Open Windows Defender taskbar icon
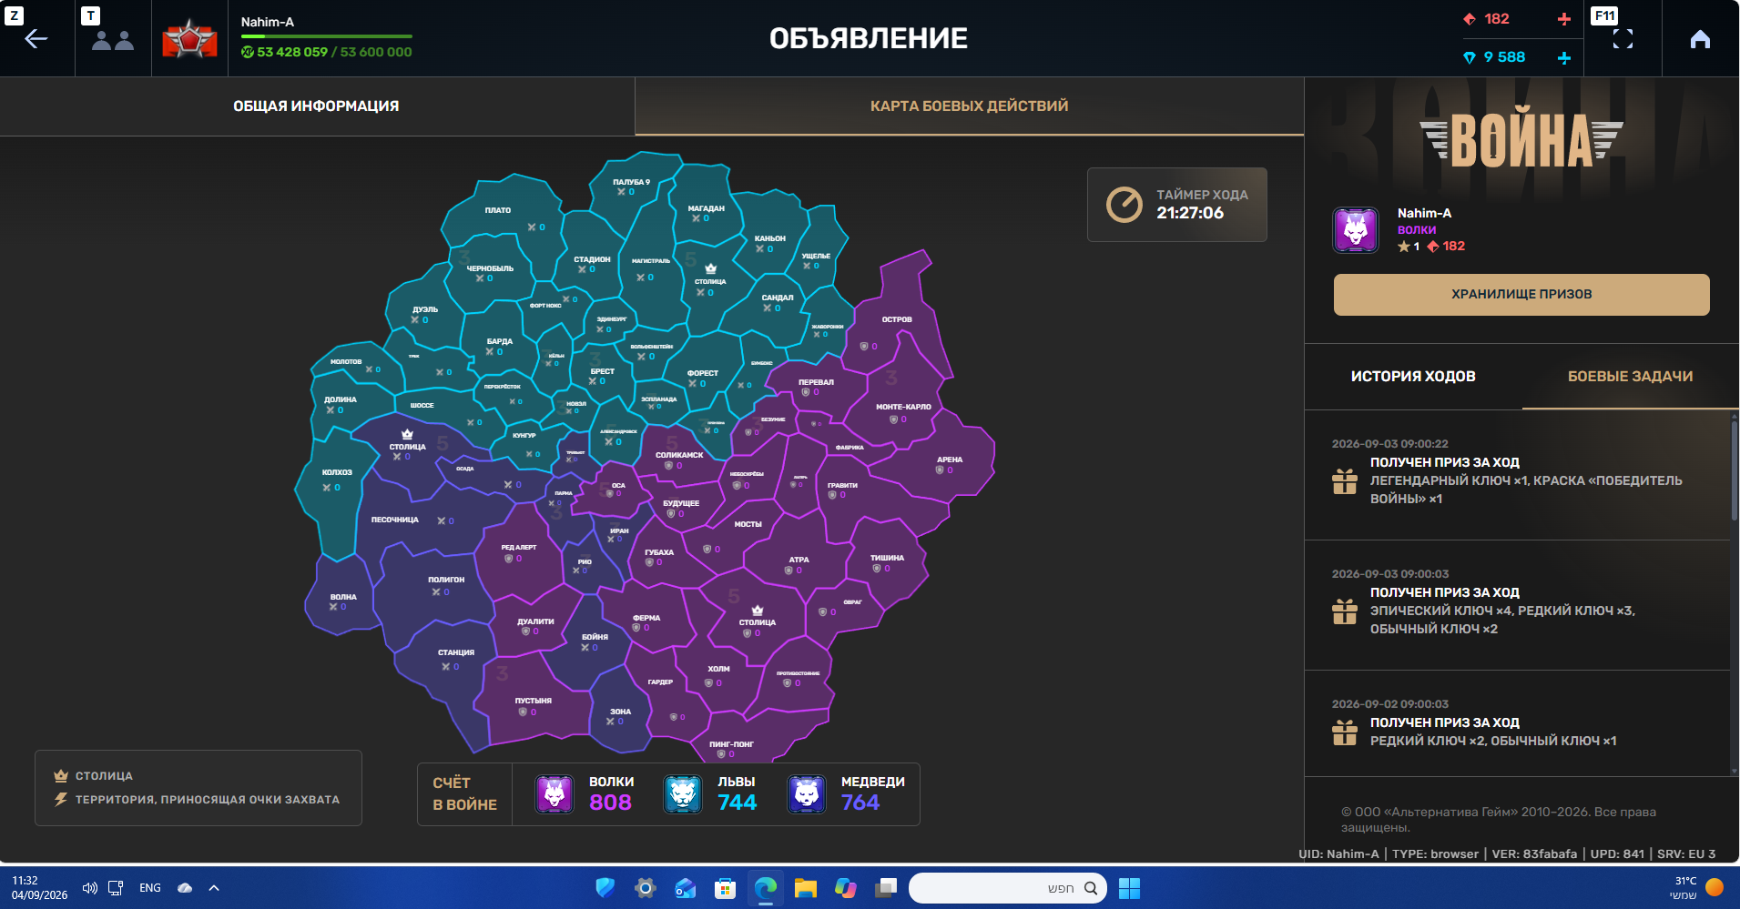The height and width of the screenshot is (909, 1740). 605,888
